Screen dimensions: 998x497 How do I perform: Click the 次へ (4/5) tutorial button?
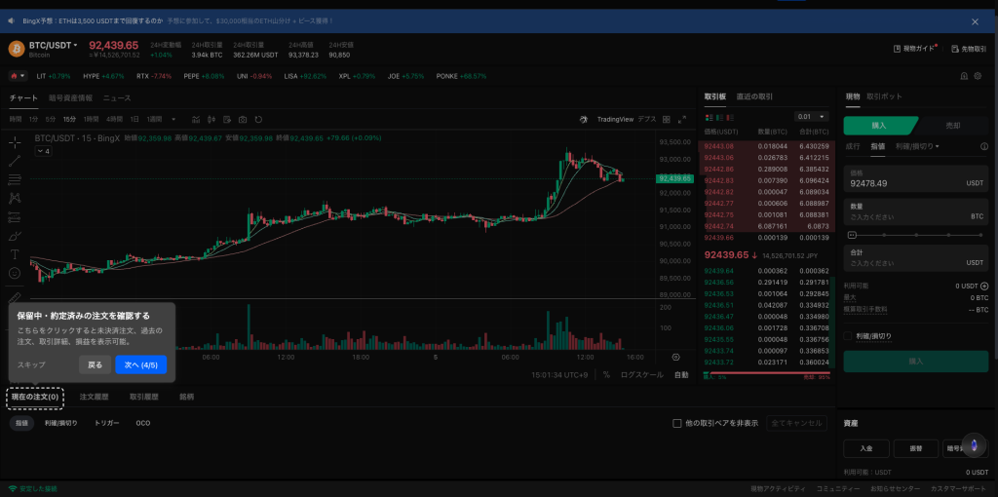click(x=140, y=364)
